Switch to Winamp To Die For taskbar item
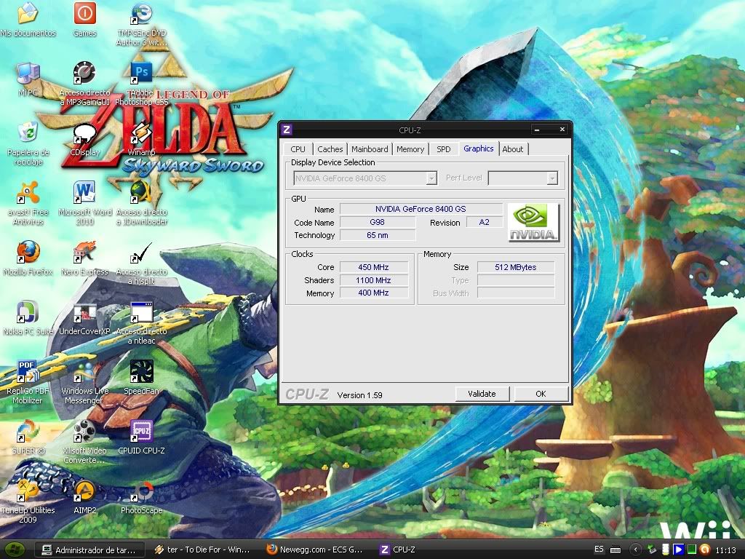 point(203,550)
